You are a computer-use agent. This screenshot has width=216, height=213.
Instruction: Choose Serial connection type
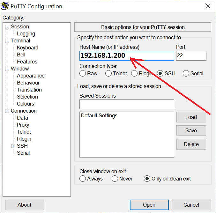(186, 73)
